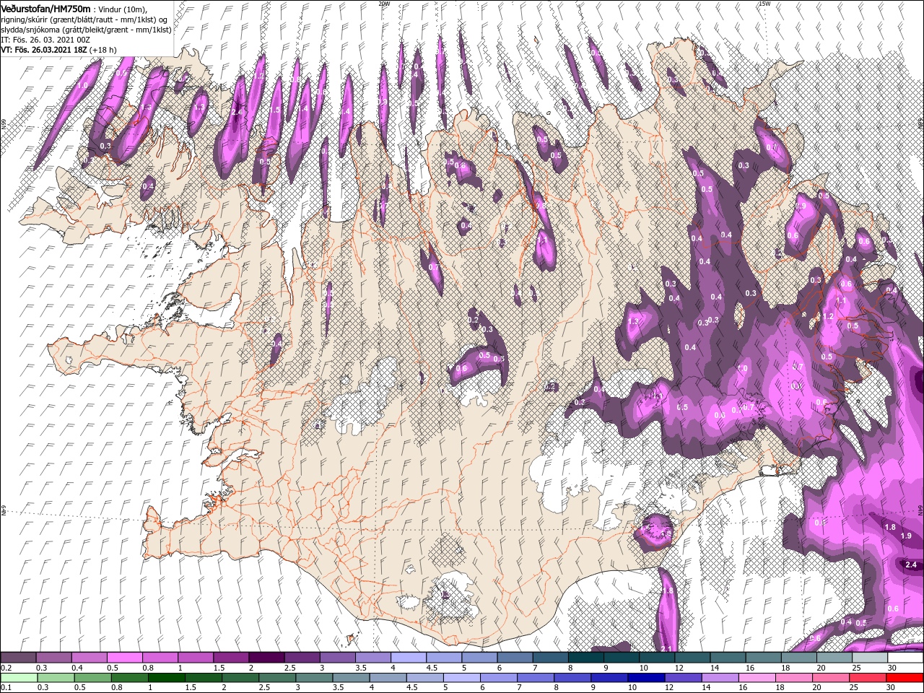The height and width of the screenshot is (693, 924).
Task: Pick the rain scale swatch between 12 and 14
Action: click(683, 677)
